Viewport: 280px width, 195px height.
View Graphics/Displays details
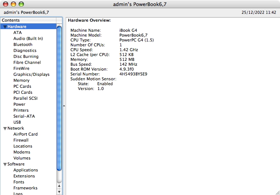(x=31, y=74)
